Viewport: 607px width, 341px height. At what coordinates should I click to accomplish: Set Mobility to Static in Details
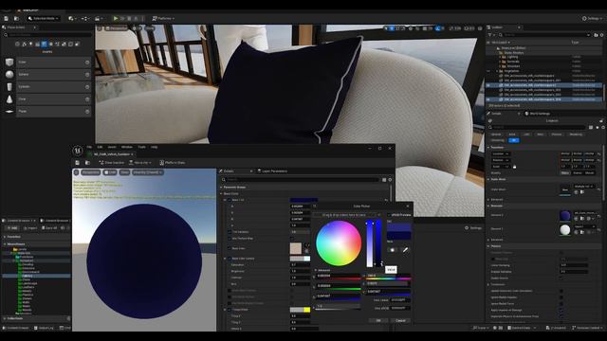[x=565, y=172]
